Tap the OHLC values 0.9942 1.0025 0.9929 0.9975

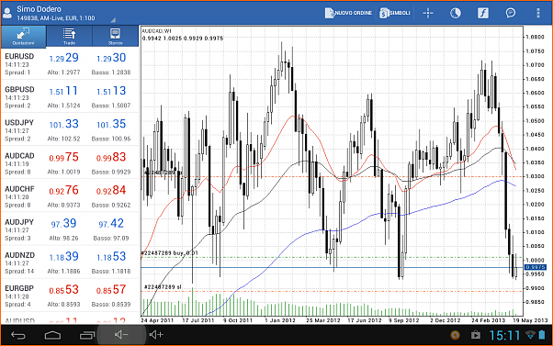[183, 38]
